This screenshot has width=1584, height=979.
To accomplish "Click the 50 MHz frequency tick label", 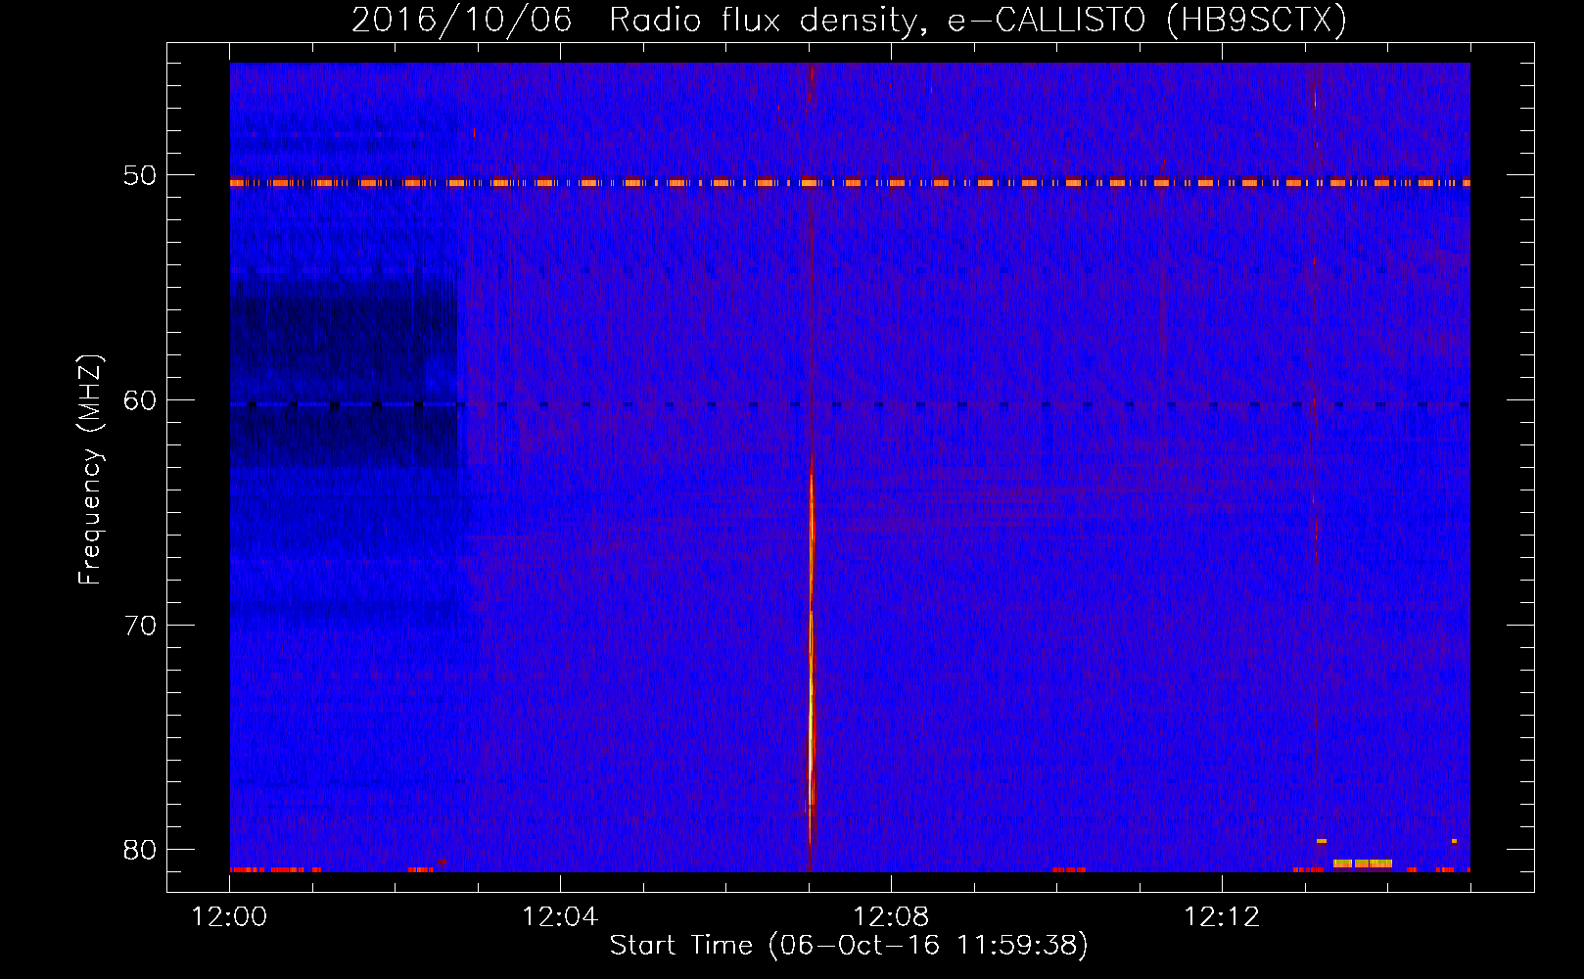I will coord(140,175).
